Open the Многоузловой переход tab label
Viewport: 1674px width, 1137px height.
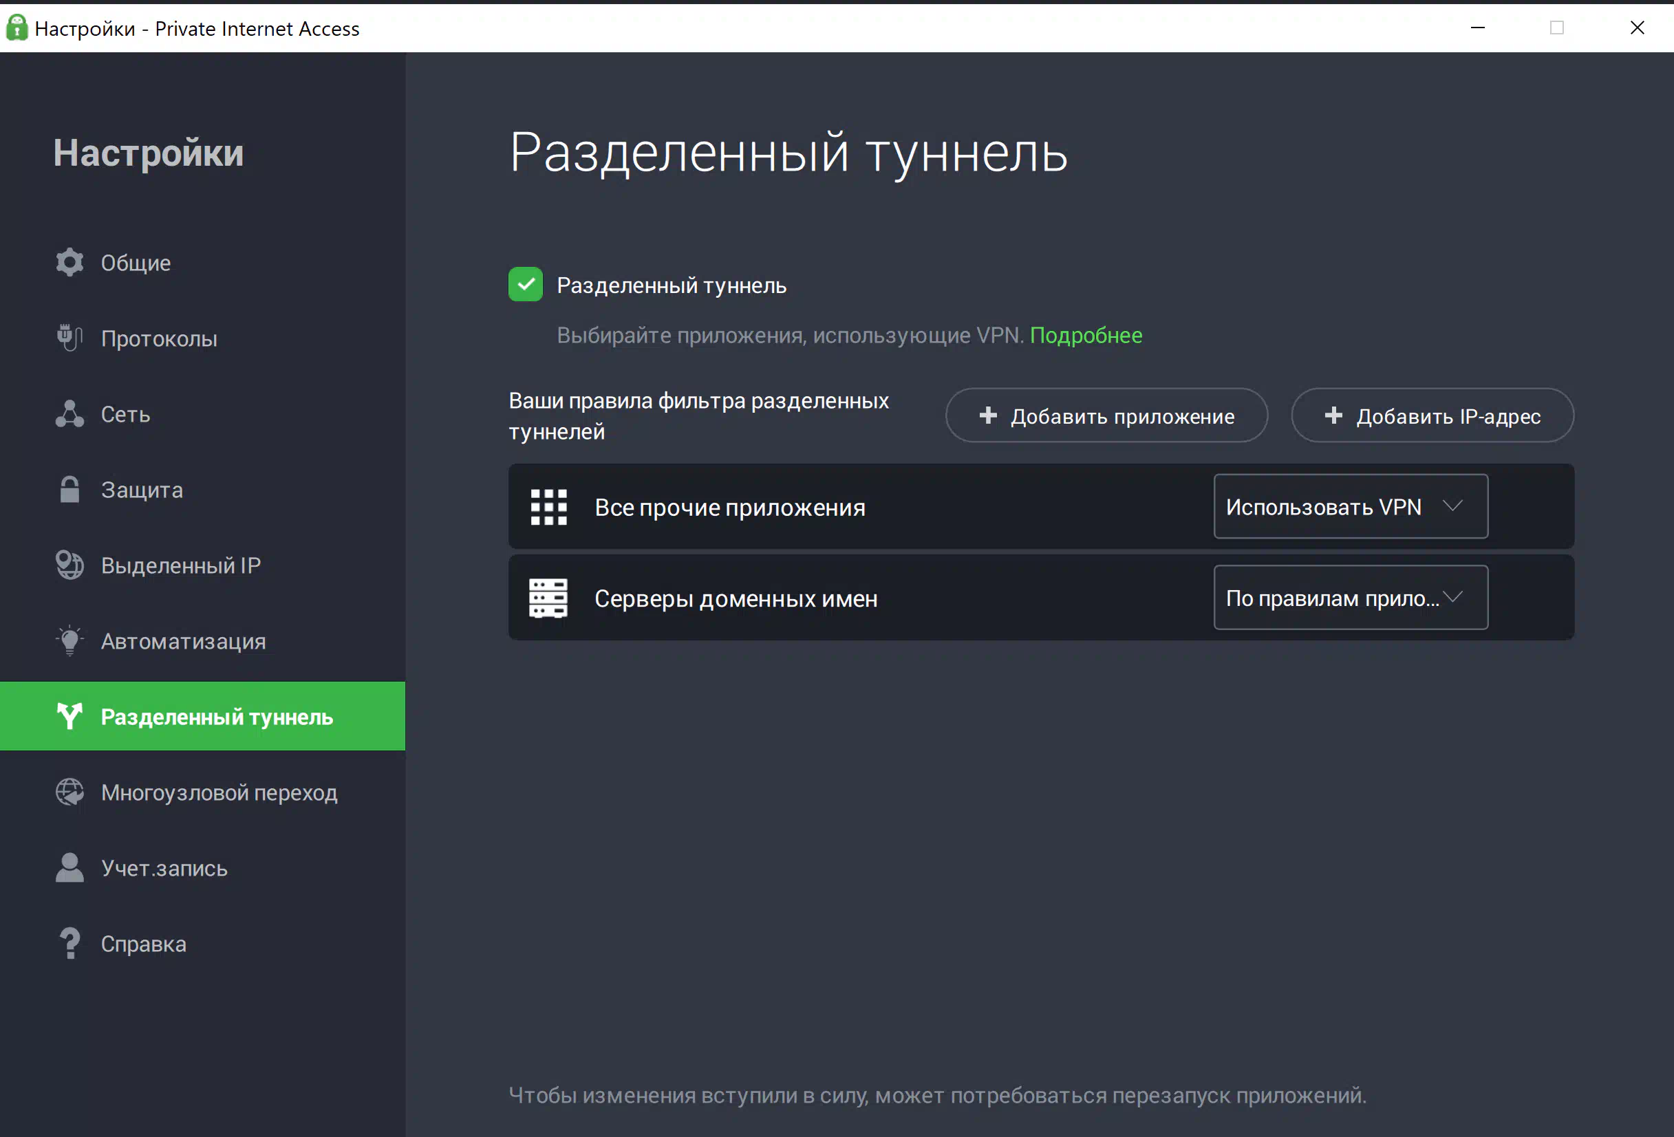[x=219, y=792]
